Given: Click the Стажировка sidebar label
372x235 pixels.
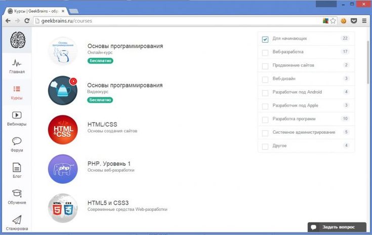Looking at the screenshot, I should pos(17,228).
